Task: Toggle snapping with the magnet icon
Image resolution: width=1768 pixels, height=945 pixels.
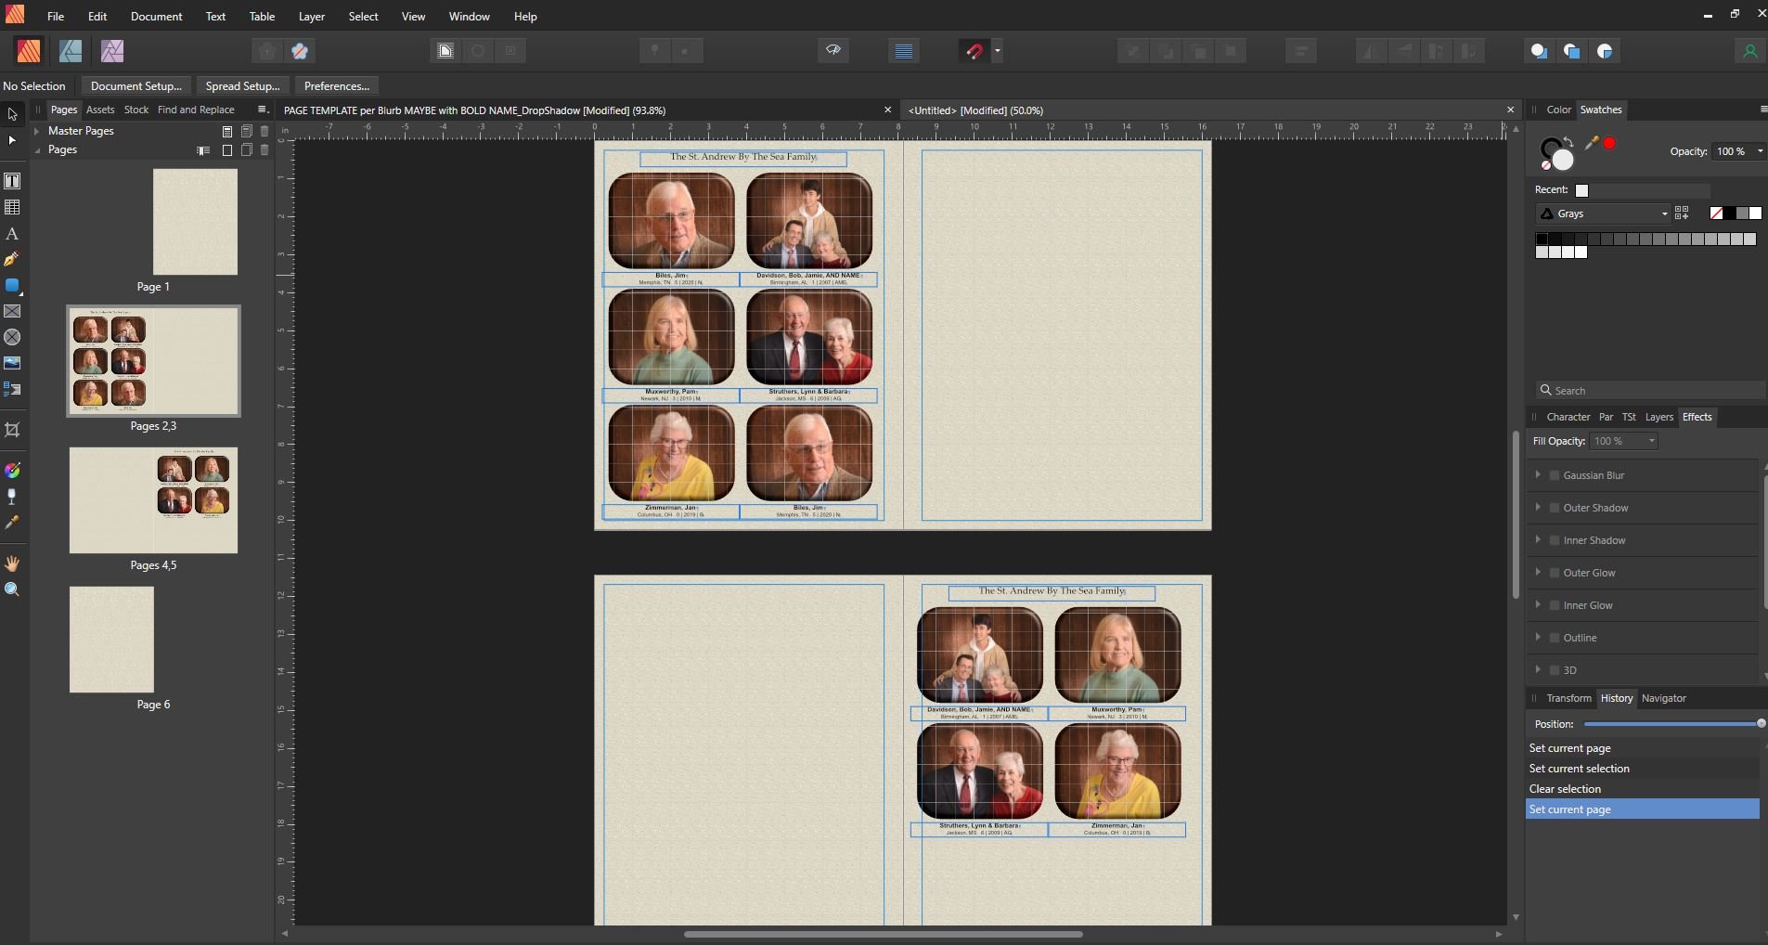Action: click(x=974, y=51)
